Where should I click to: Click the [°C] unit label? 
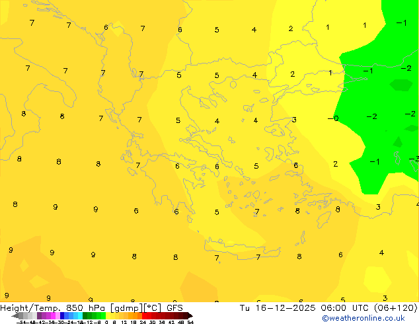[x=153, y=308]
